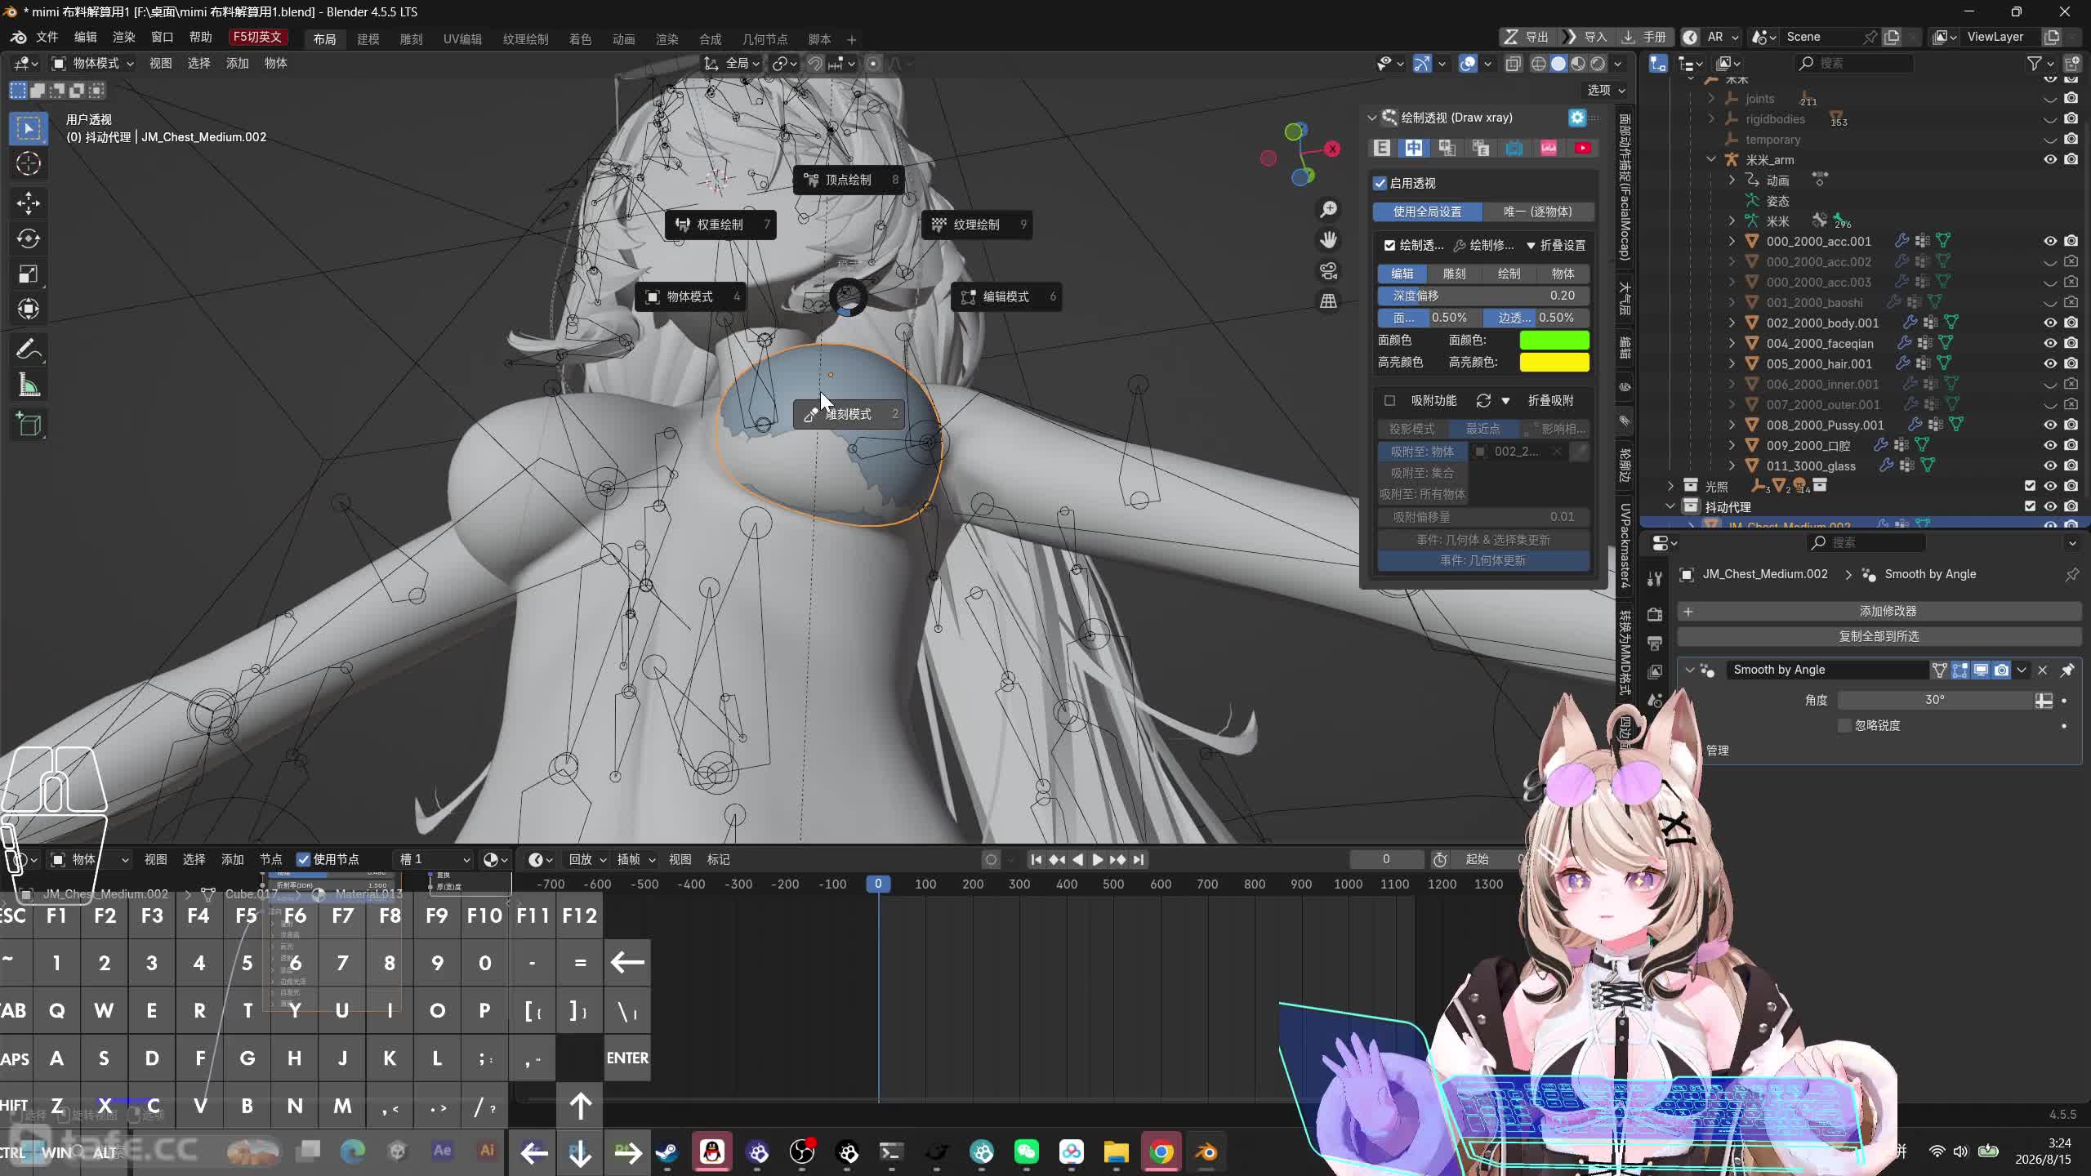Toggle the 启用透视 checkbox
This screenshot has width=2091, height=1176.
[1380, 183]
